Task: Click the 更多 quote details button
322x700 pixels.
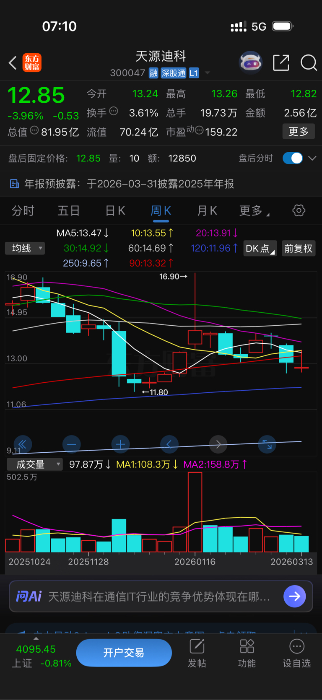Action: [x=299, y=132]
